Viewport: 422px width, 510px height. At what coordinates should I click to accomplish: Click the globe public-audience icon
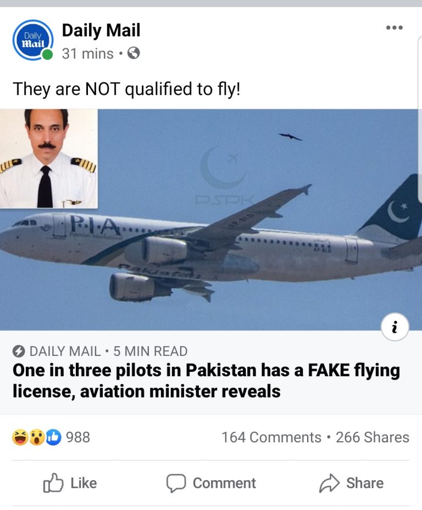(134, 53)
